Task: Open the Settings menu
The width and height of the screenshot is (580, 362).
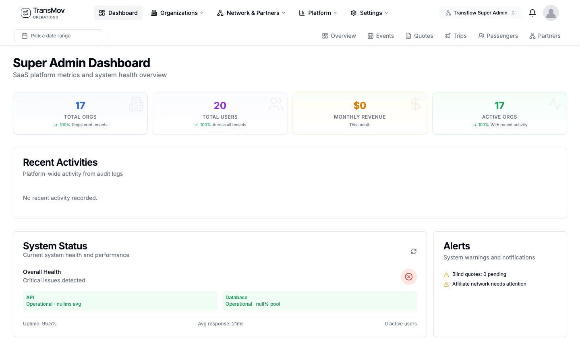Action: click(369, 12)
